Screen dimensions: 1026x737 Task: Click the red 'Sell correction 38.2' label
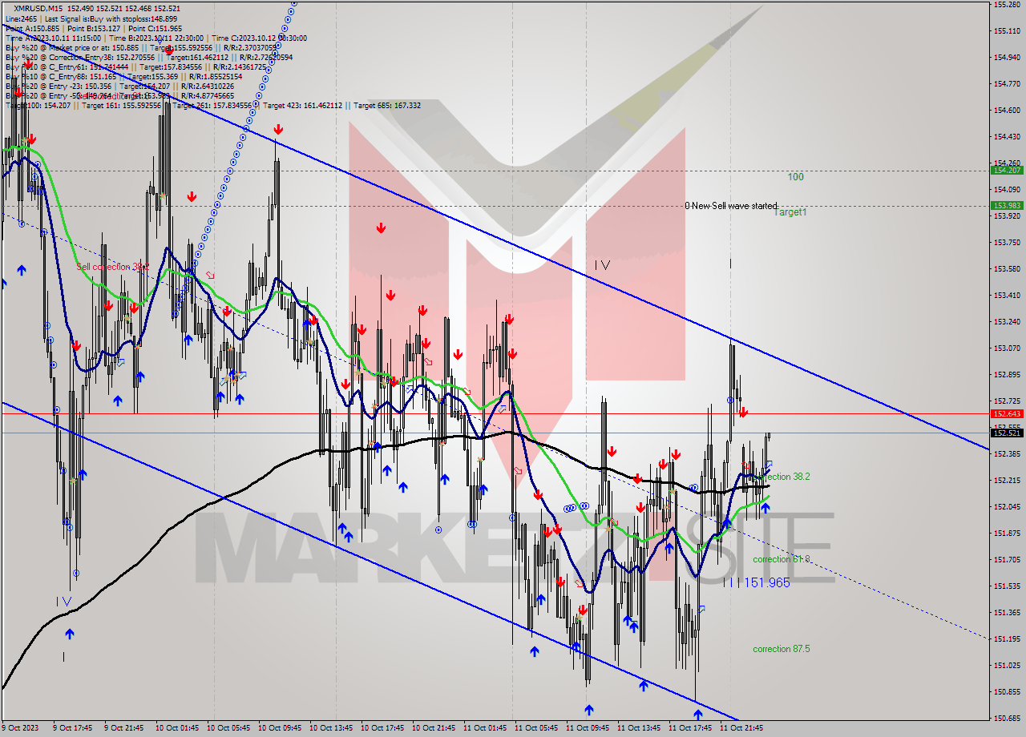click(113, 267)
